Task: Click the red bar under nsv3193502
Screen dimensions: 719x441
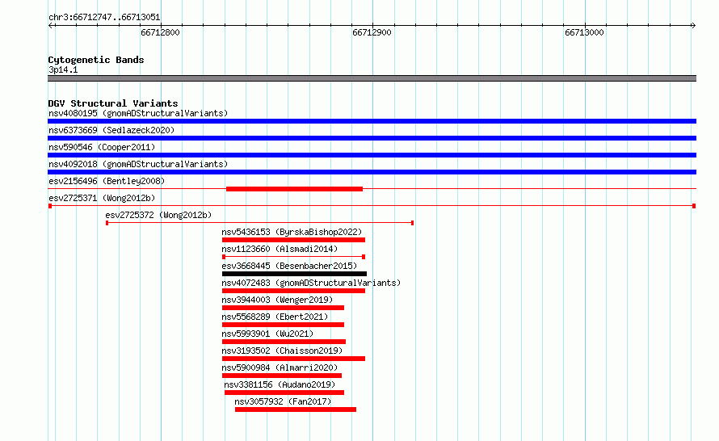Action: [293, 359]
